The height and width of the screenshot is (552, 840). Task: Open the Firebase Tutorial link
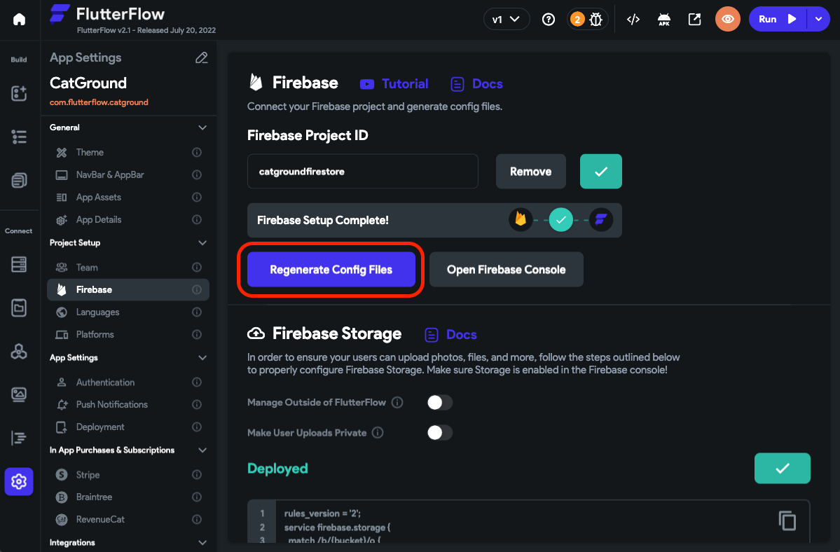(x=394, y=84)
